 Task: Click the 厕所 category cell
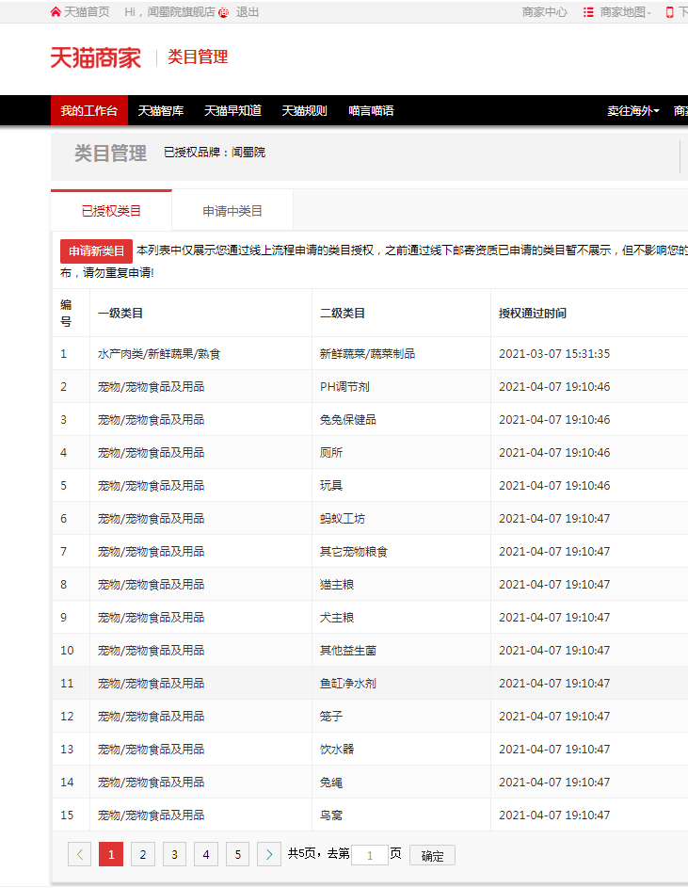[331, 453]
